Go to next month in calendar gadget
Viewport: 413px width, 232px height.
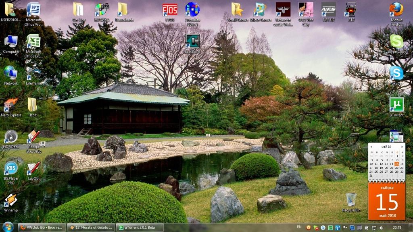[402, 147]
